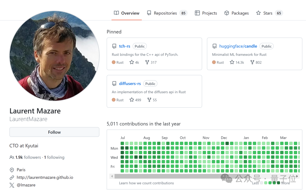Click Laurent Mazare's profile avatar photo
Image resolution: width=306 pixels, height=191 pixels.
(54, 56)
